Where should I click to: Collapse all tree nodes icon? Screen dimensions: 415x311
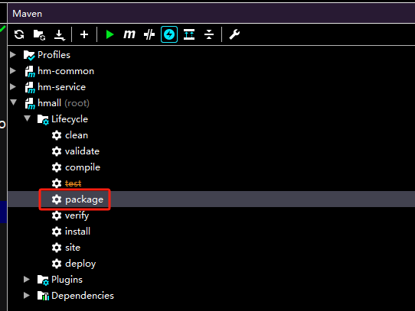[209, 34]
